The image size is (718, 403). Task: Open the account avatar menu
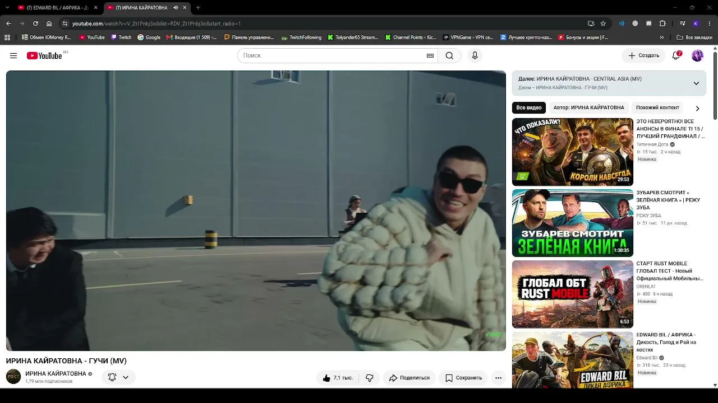pyautogui.click(x=697, y=55)
